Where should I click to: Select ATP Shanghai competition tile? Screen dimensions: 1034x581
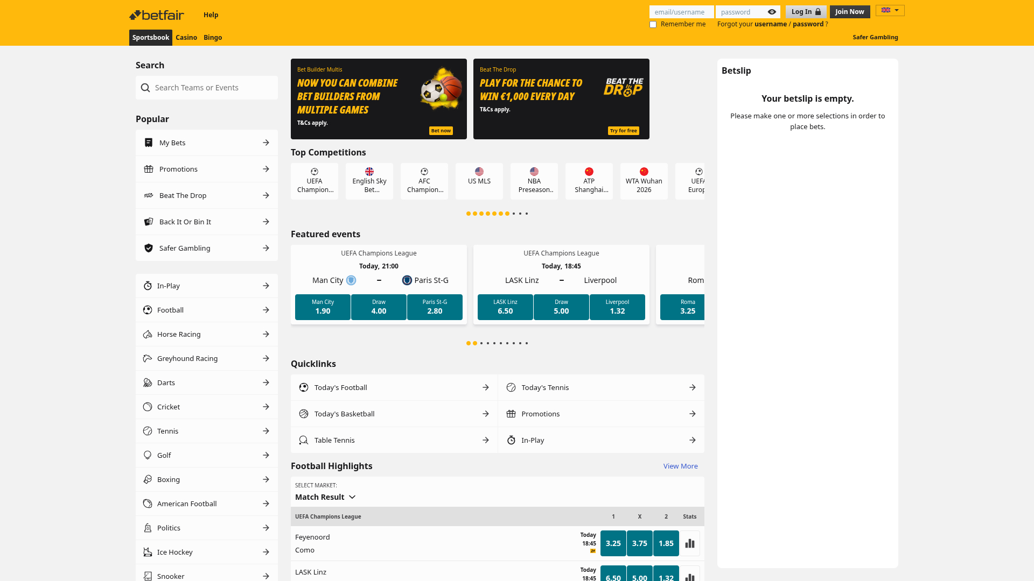[x=589, y=181]
